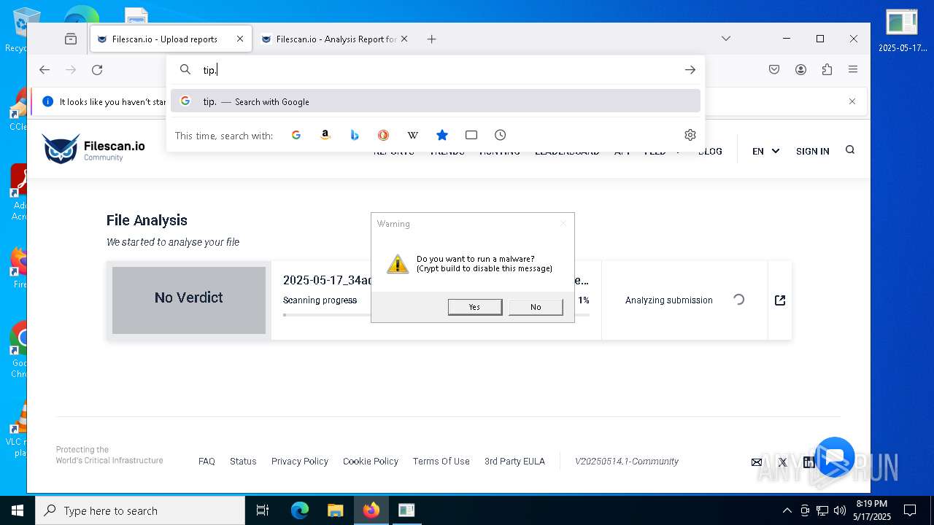Open Task View in the taskbar
934x525 pixels.
263,510
